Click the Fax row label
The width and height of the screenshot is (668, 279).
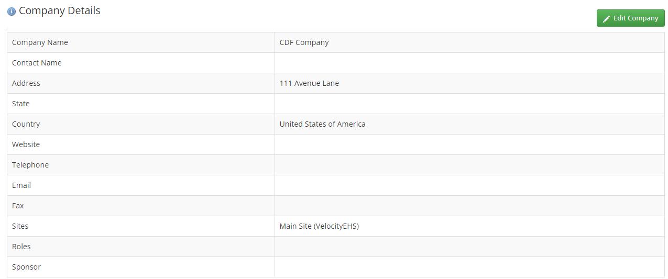point(18,206)
